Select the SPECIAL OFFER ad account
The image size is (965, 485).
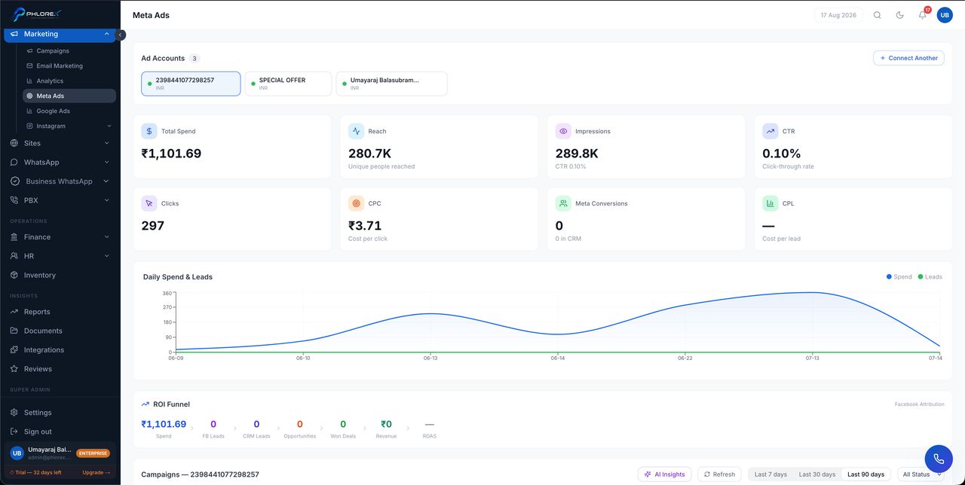[289, 84]
